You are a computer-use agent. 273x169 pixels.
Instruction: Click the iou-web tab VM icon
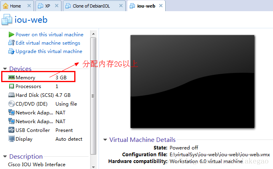pyautogui.click(x=133, y=6)
